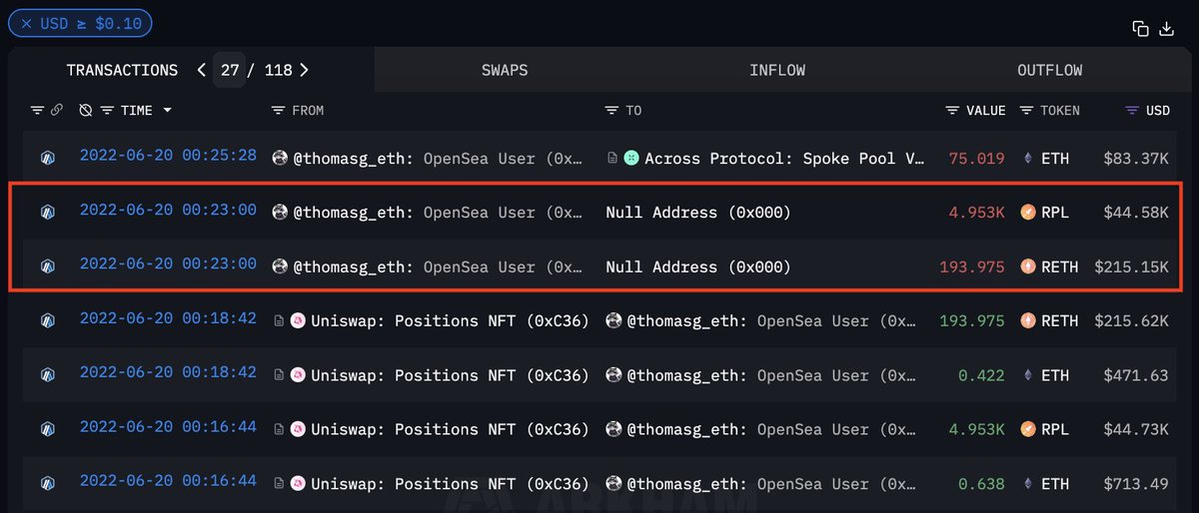1199x513 pixels.
Task: Click the Uniswap logo in the $44.73K row
Action: (x=298, y=429)
